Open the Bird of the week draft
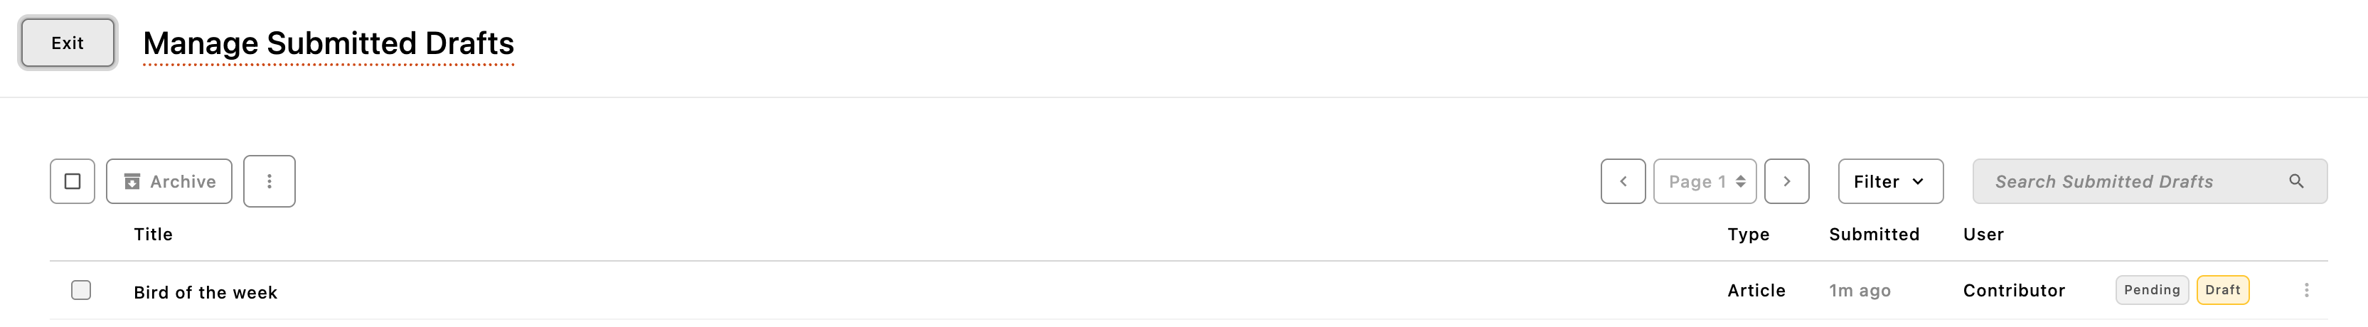The image size is (2368, 327). 205,292
